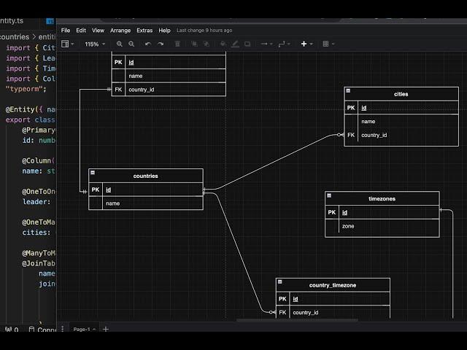
Task: Select country_id field in top-left table
Action: [169, 90]
